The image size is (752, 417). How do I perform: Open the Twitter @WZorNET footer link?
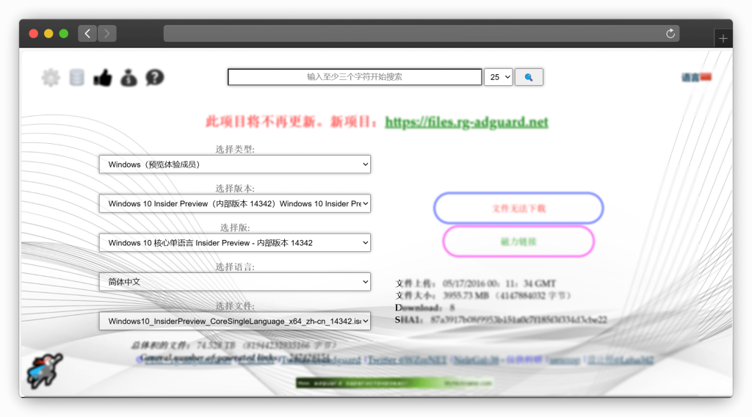407,360
